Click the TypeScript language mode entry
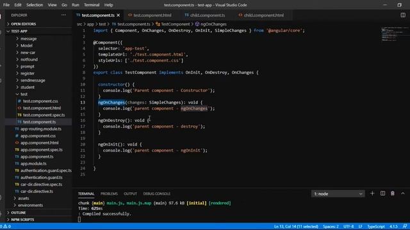 [376, 226]
